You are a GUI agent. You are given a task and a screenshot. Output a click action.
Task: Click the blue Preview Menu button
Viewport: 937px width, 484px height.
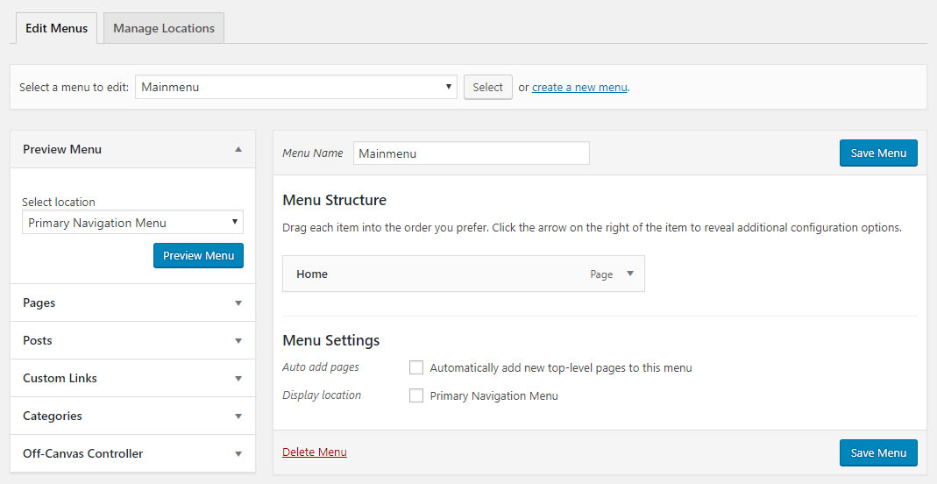(x=198, y=256)
